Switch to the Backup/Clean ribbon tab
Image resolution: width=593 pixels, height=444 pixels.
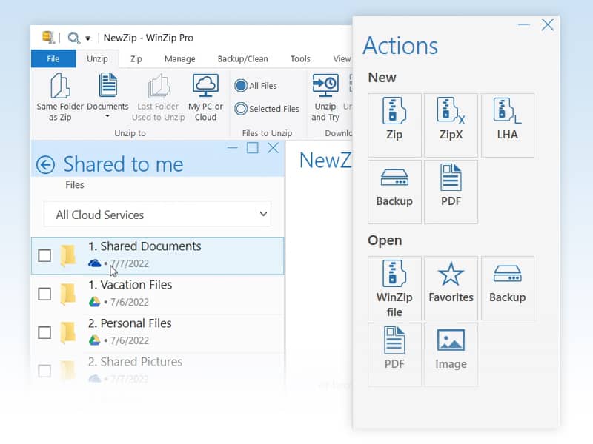pos(243,58)
